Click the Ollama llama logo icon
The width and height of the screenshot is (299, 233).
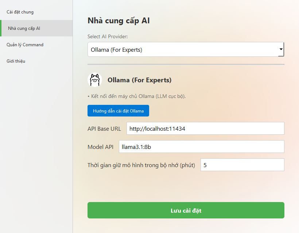point(95,80)
